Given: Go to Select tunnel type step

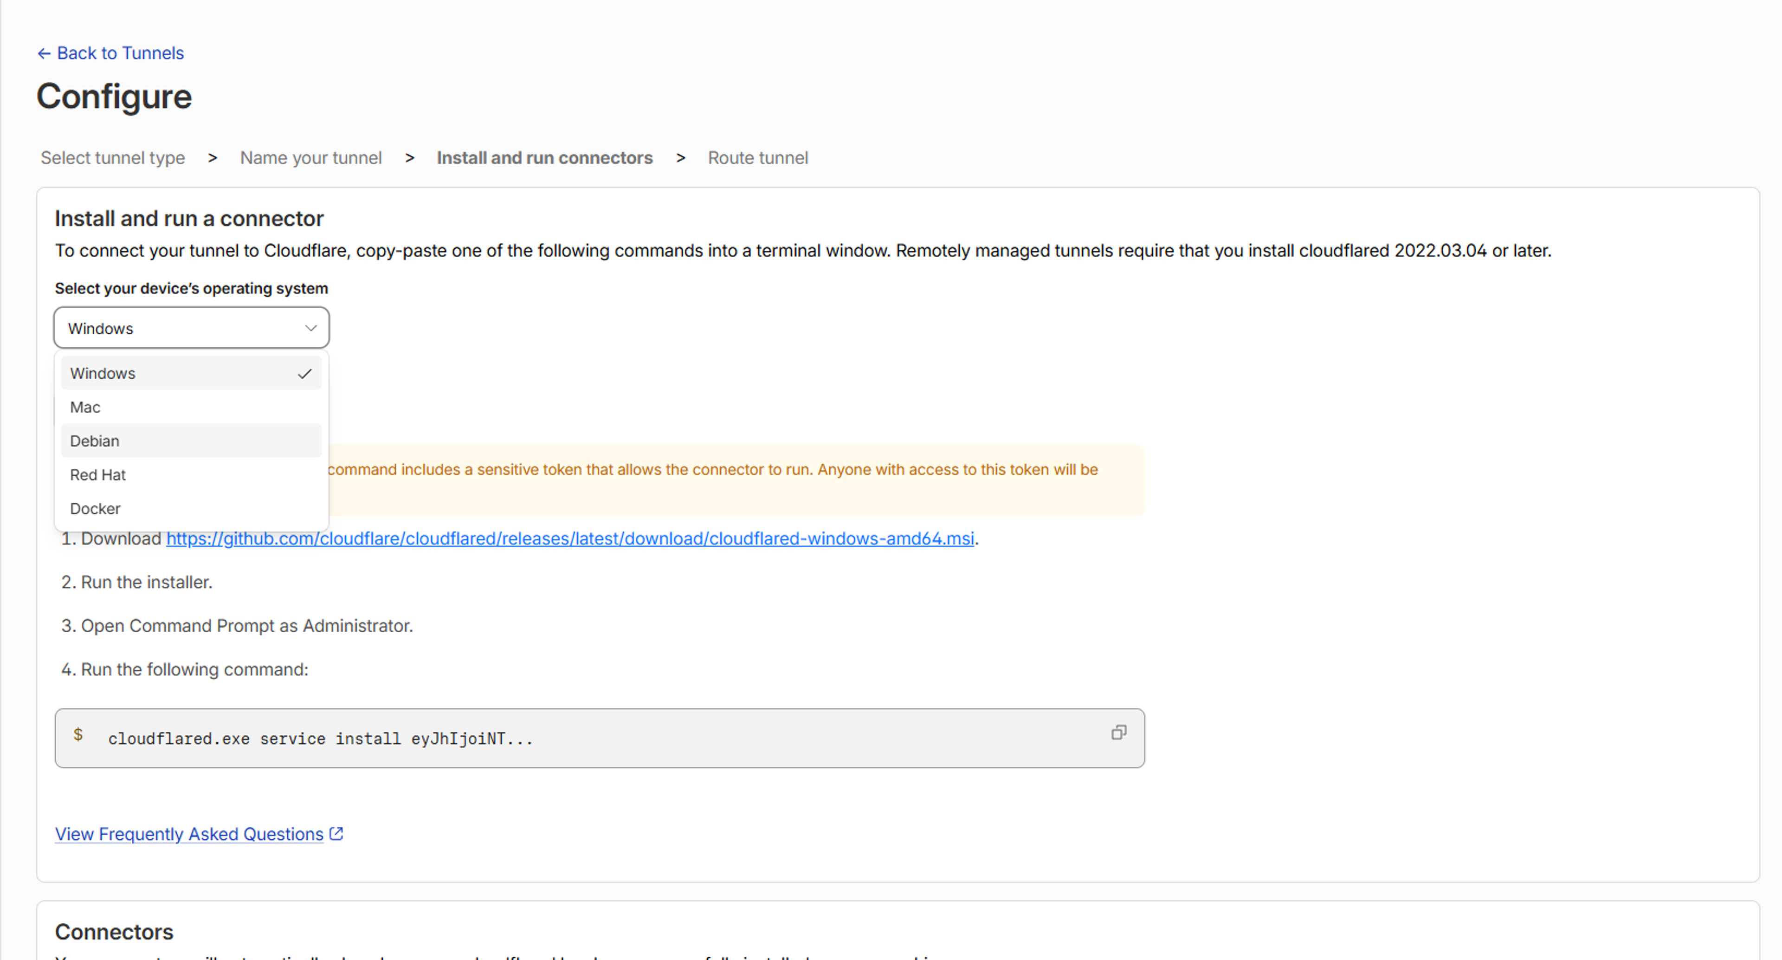Looking at the screenshot, I should [x=113, y=158].
